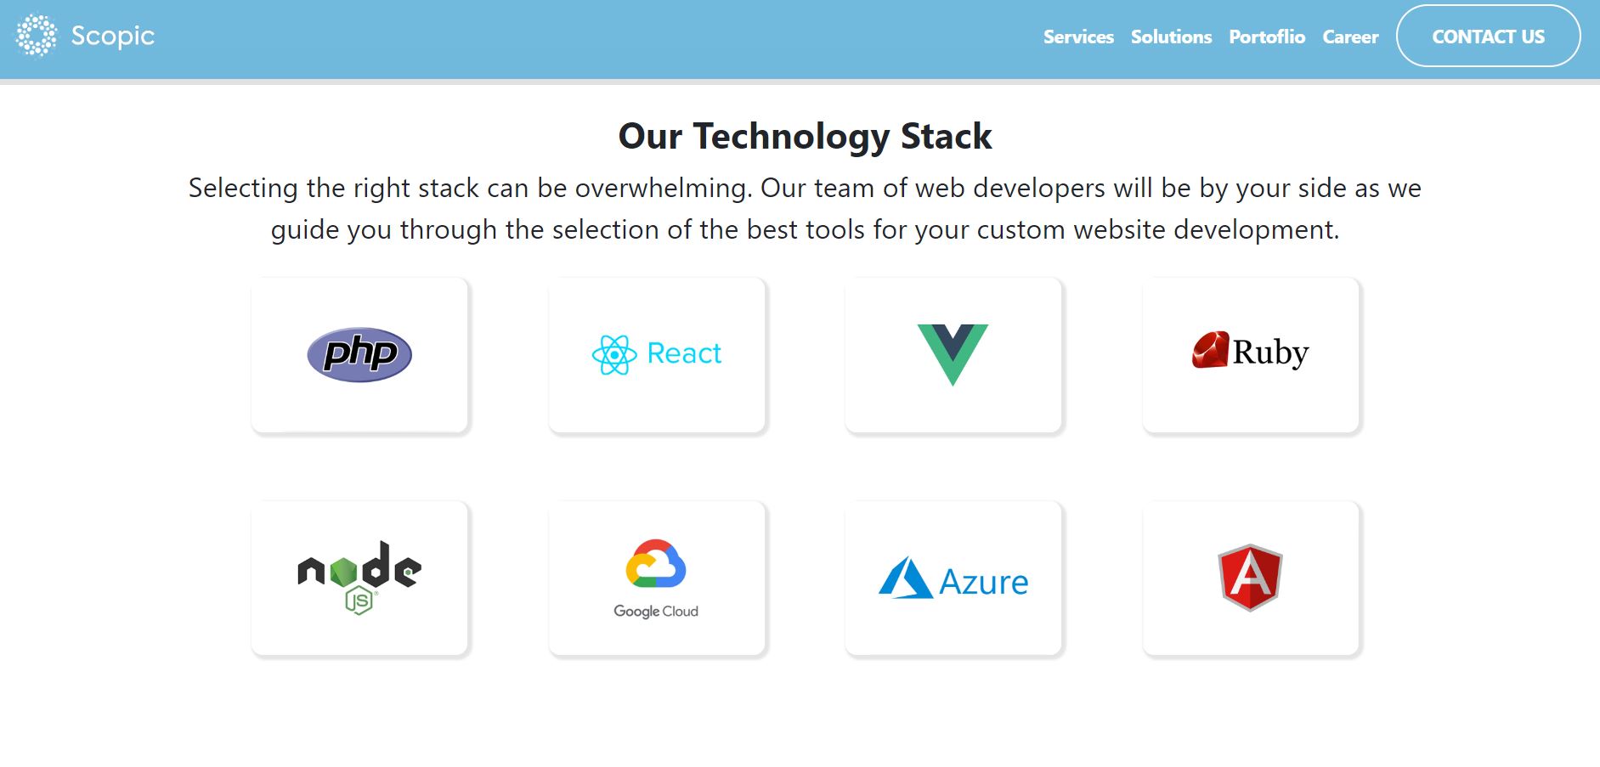Navigate to the Career section
The height and width of the screenshot is (767, 1600).
click(1350, 37)
